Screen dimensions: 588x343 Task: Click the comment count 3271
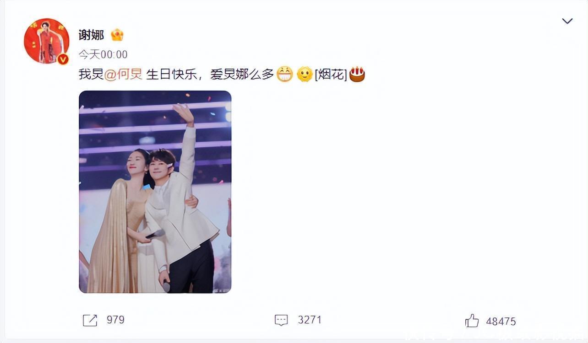tap(310, 320)
